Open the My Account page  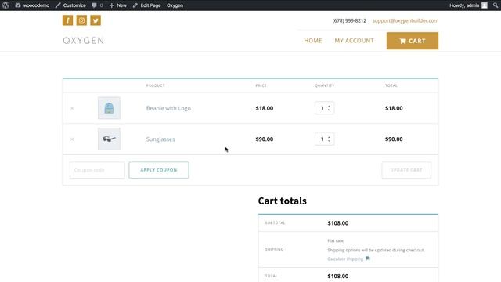(x=354, y=41)
